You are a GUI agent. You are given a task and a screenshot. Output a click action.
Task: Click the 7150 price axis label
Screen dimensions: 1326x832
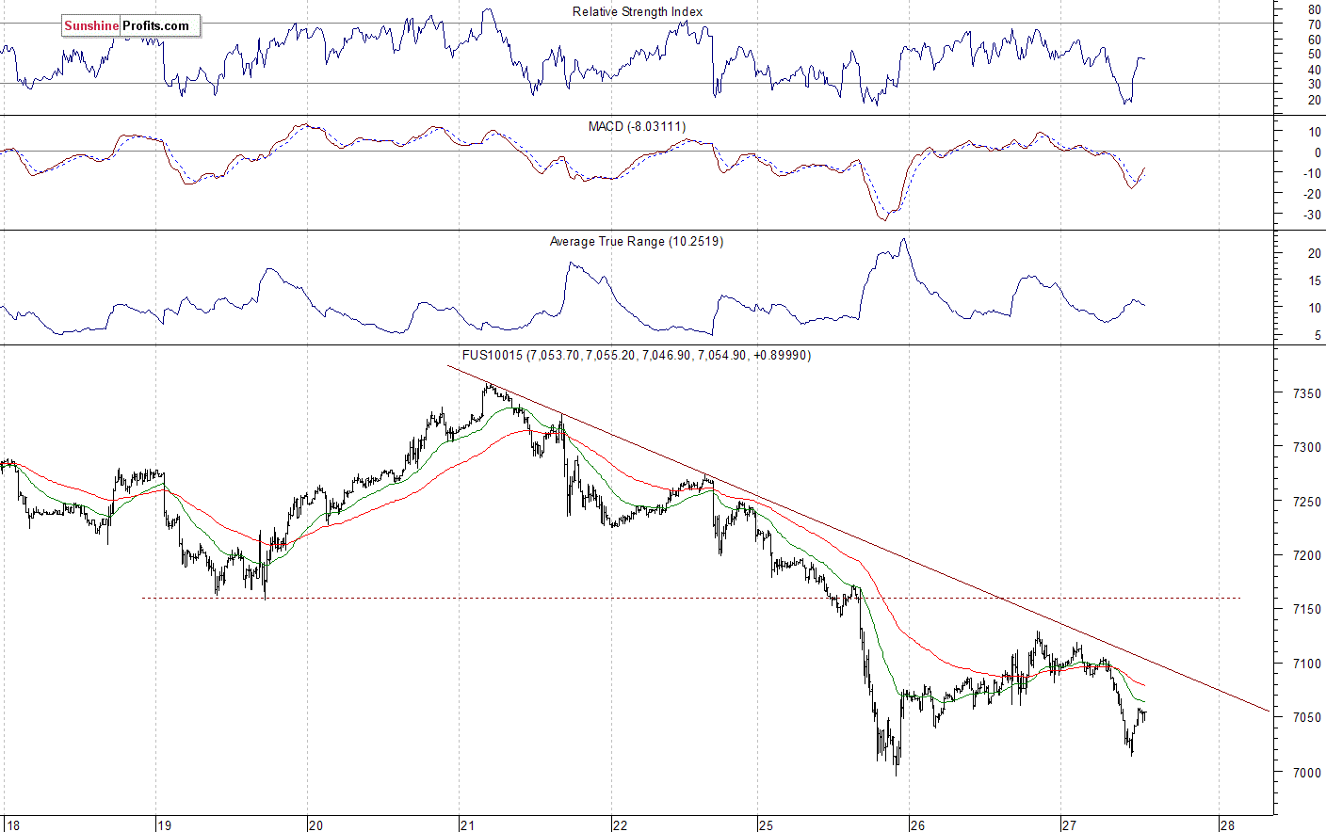tap(1307, 609)
